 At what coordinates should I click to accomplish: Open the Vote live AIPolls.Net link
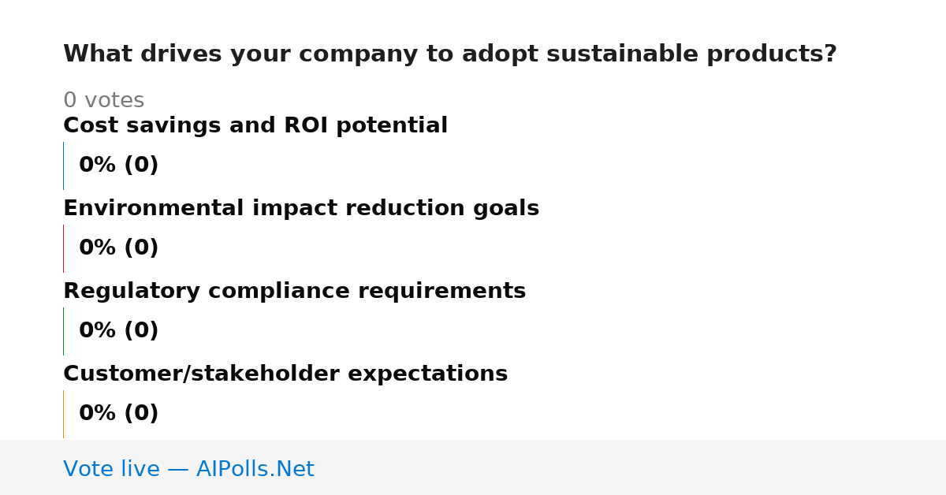click(x=188, y=469)
